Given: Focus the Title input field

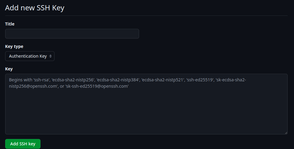Looking at the screenshot, I should pos(72,34).
